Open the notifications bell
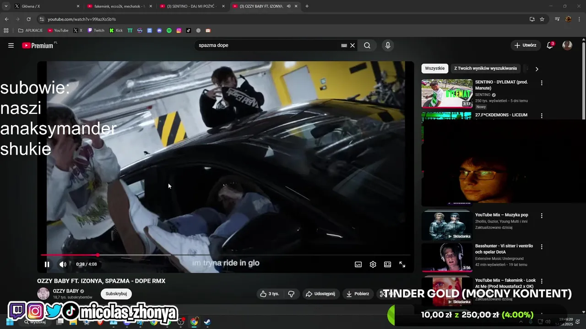 pyautogui.click(x=550, y=45)
